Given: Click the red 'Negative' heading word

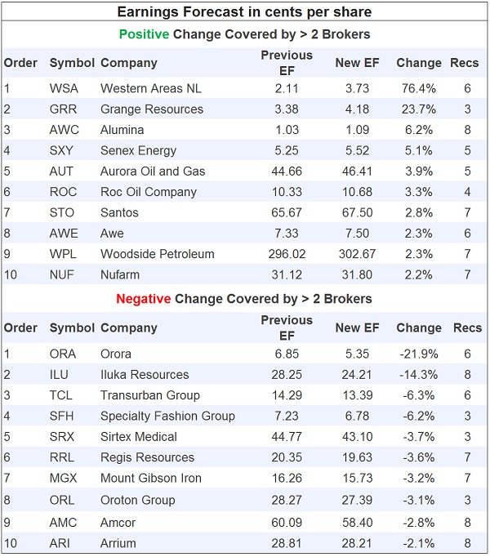Looking at the screenshot, I should (x=143, y=299).
